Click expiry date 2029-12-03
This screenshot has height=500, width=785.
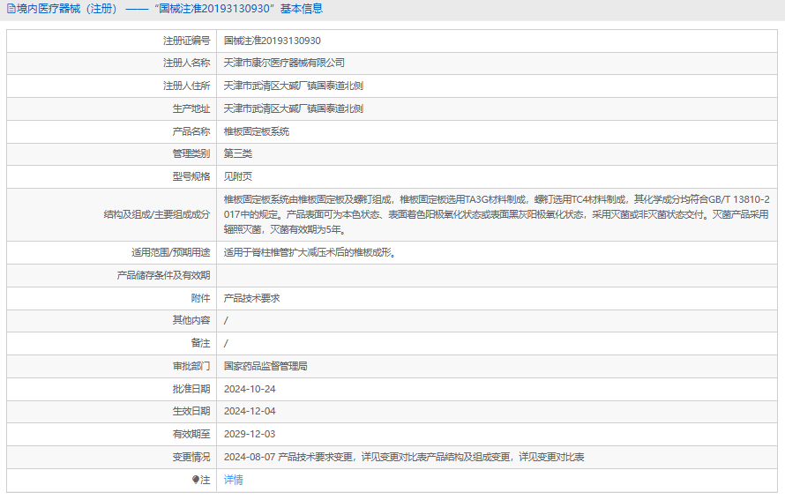250,434
